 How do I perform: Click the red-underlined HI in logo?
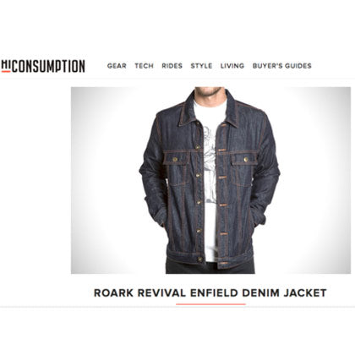(x=6, y=66)
